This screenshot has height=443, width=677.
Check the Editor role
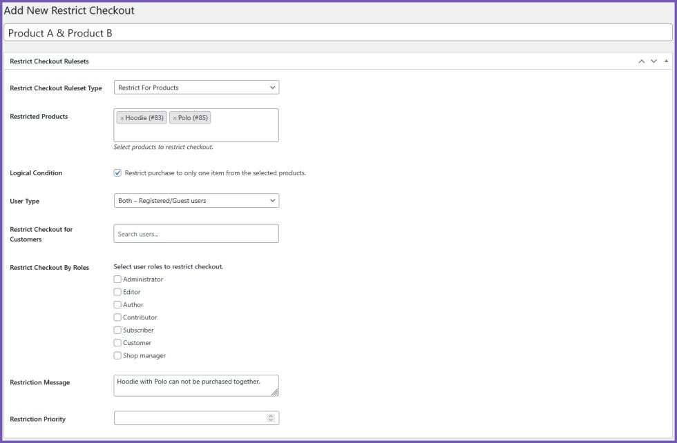click(x=117, y=292)
